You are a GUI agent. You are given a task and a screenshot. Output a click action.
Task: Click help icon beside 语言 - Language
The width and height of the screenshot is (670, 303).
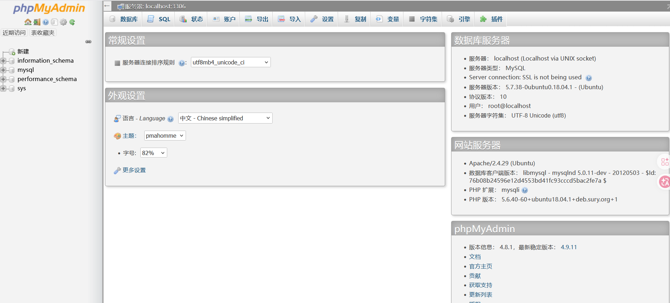pos(170,119)
